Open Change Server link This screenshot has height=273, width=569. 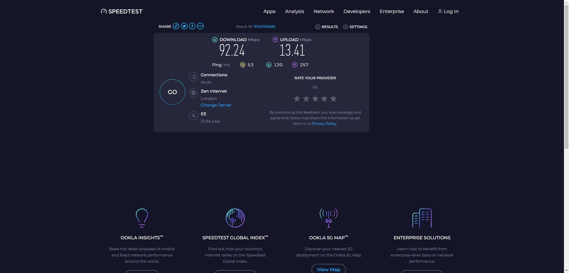pyautogui.click(x=216, y=105)
